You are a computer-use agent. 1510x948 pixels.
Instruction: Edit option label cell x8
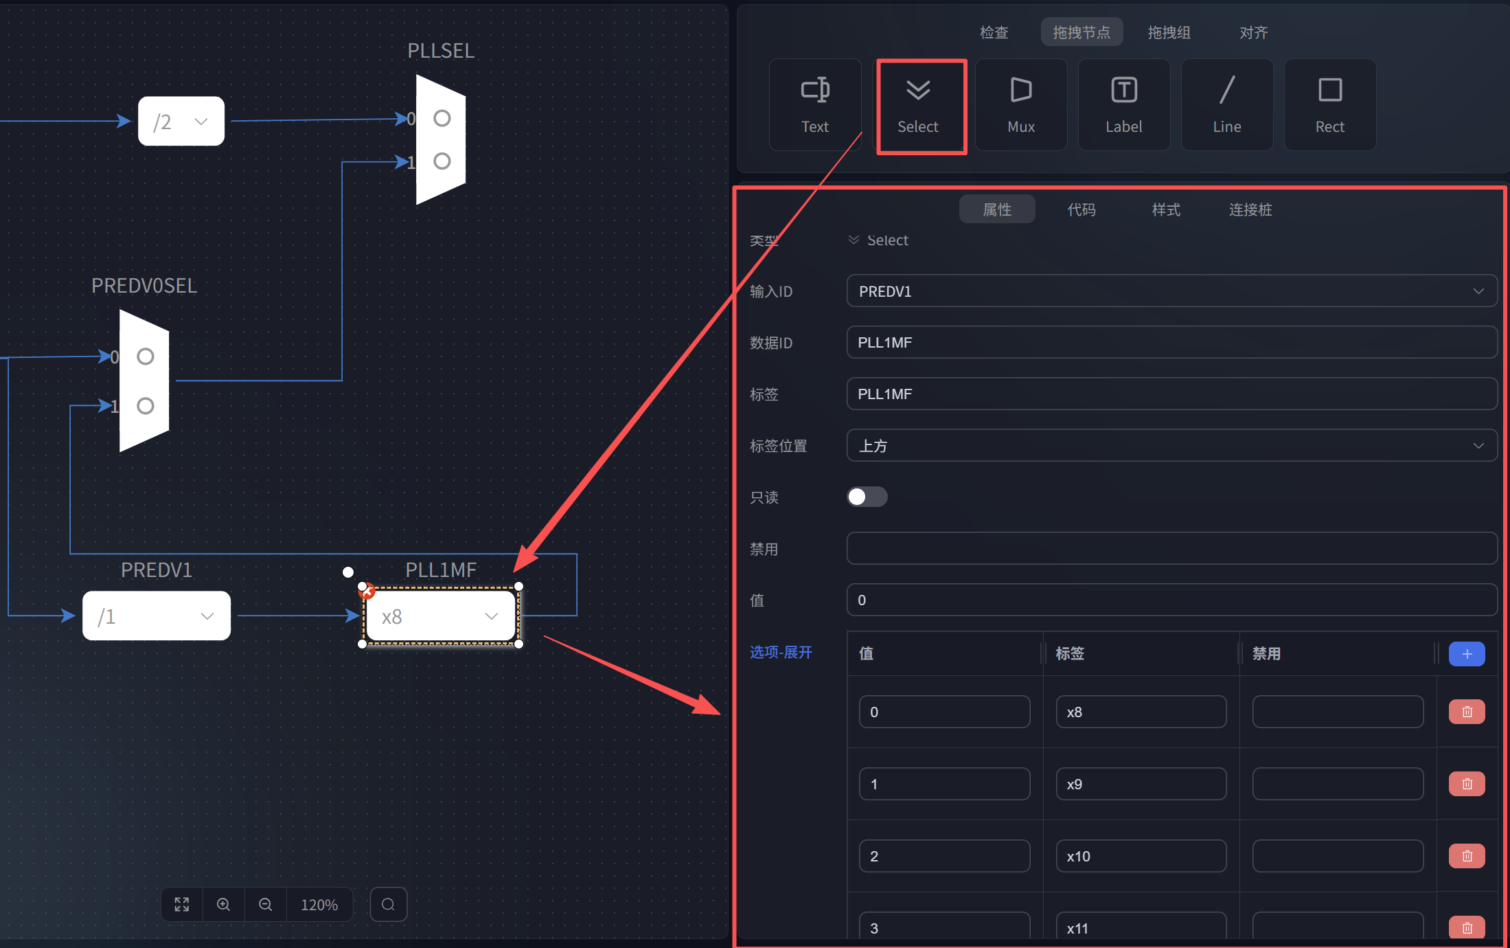(x=1141, y=712)
